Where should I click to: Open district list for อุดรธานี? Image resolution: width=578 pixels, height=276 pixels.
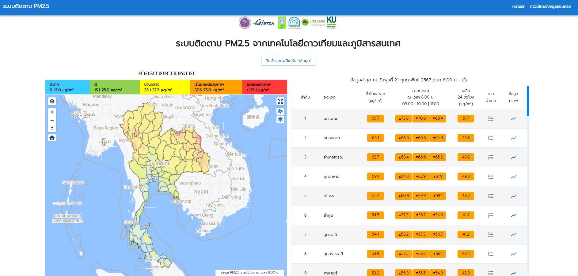click(491, 235)
